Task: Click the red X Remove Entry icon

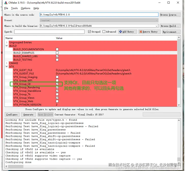Action: (141, 32)
